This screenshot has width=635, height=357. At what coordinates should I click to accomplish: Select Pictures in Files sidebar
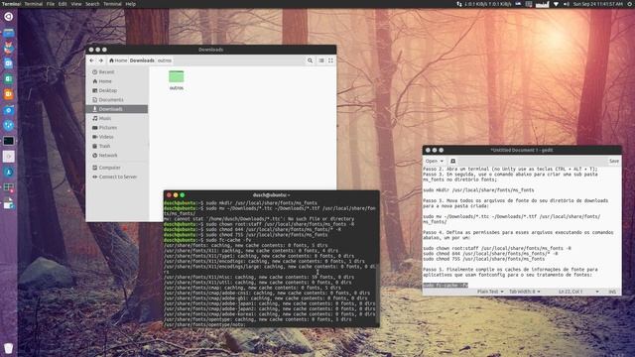[x=117, y=128]
